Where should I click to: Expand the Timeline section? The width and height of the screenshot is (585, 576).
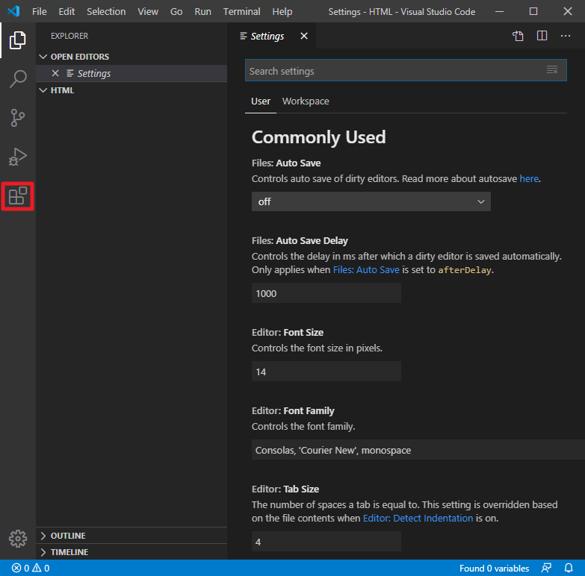[x=43, y=552]
